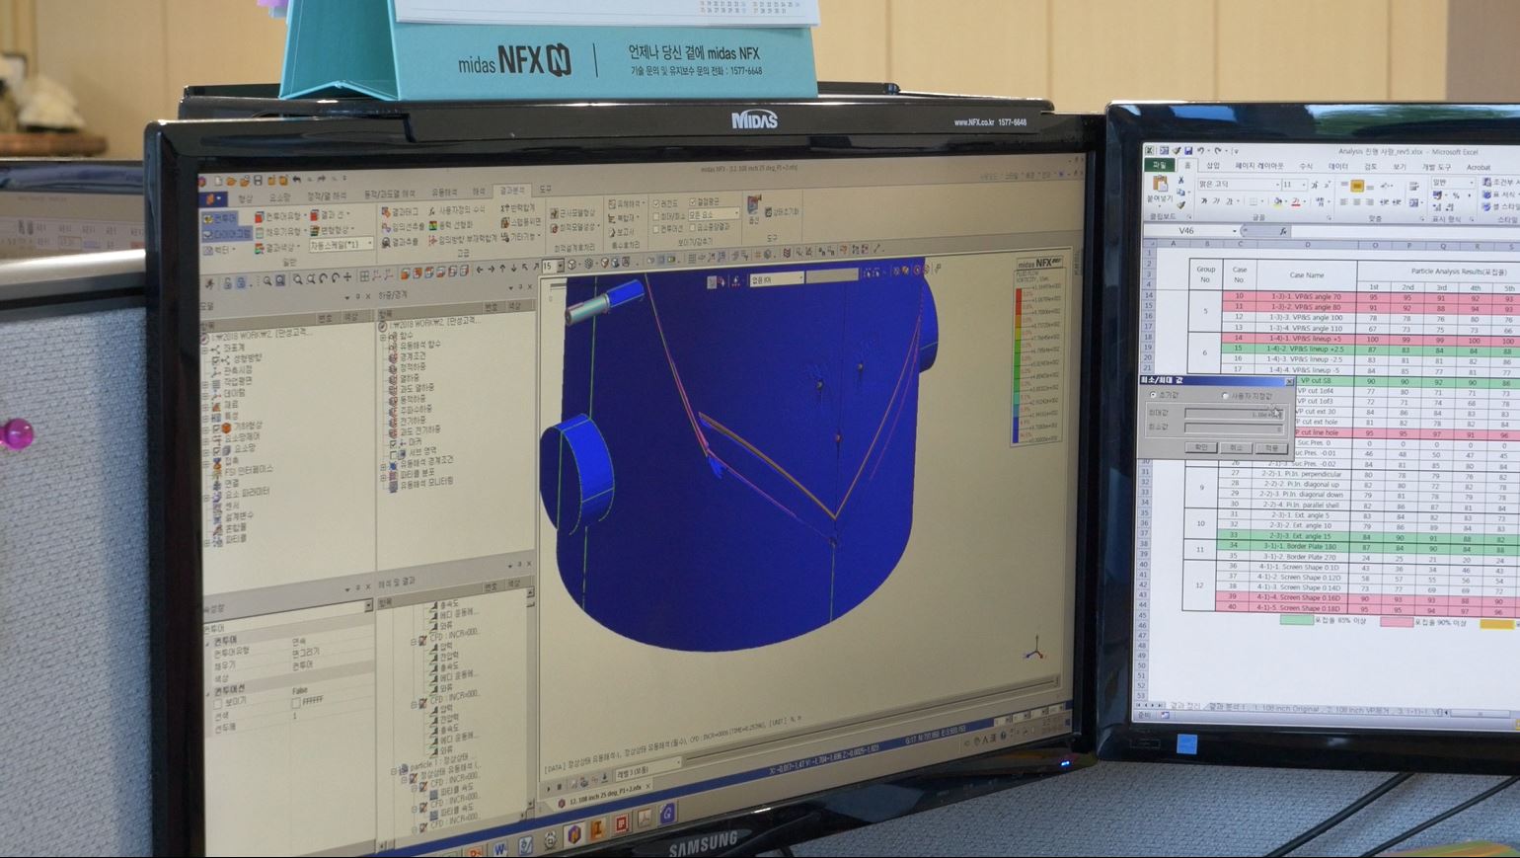Enable the 컨투어선 contour line checkbox
Image resolution: width=1520 pixels, height=858 pixels.
click(655, 229)
